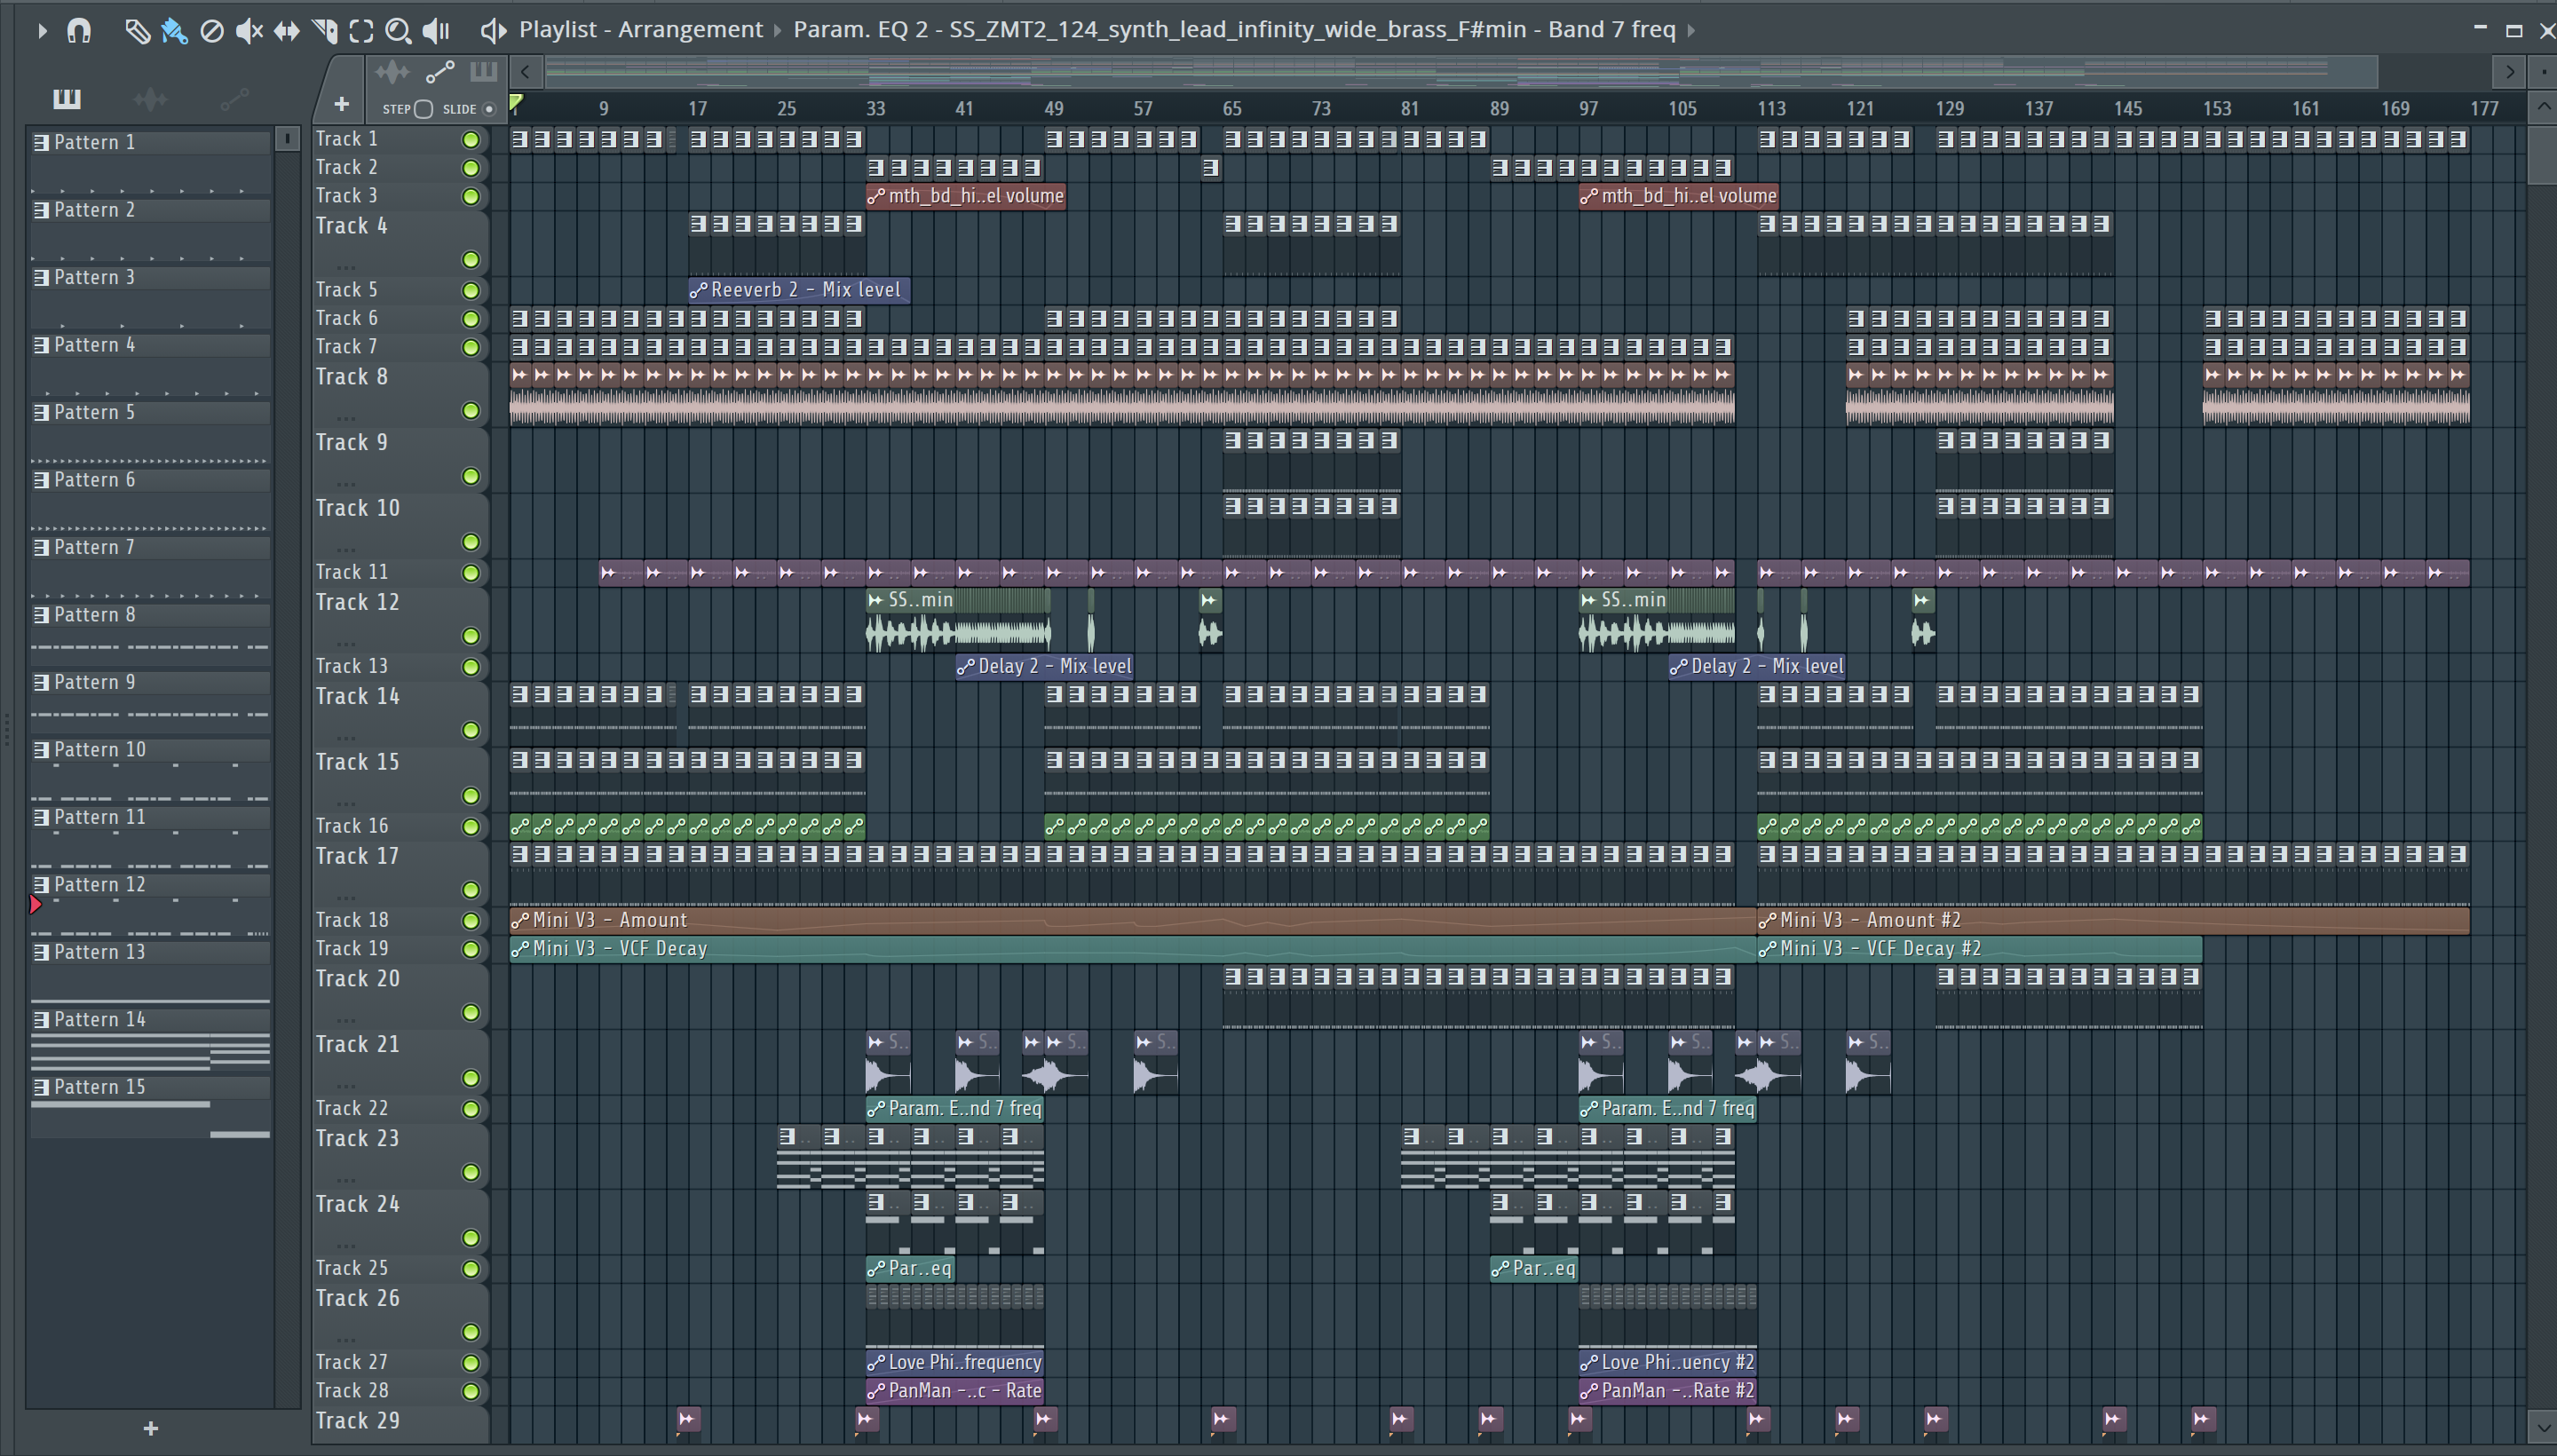Expand the arrow after Band 7 freq

pos(1691,30)
